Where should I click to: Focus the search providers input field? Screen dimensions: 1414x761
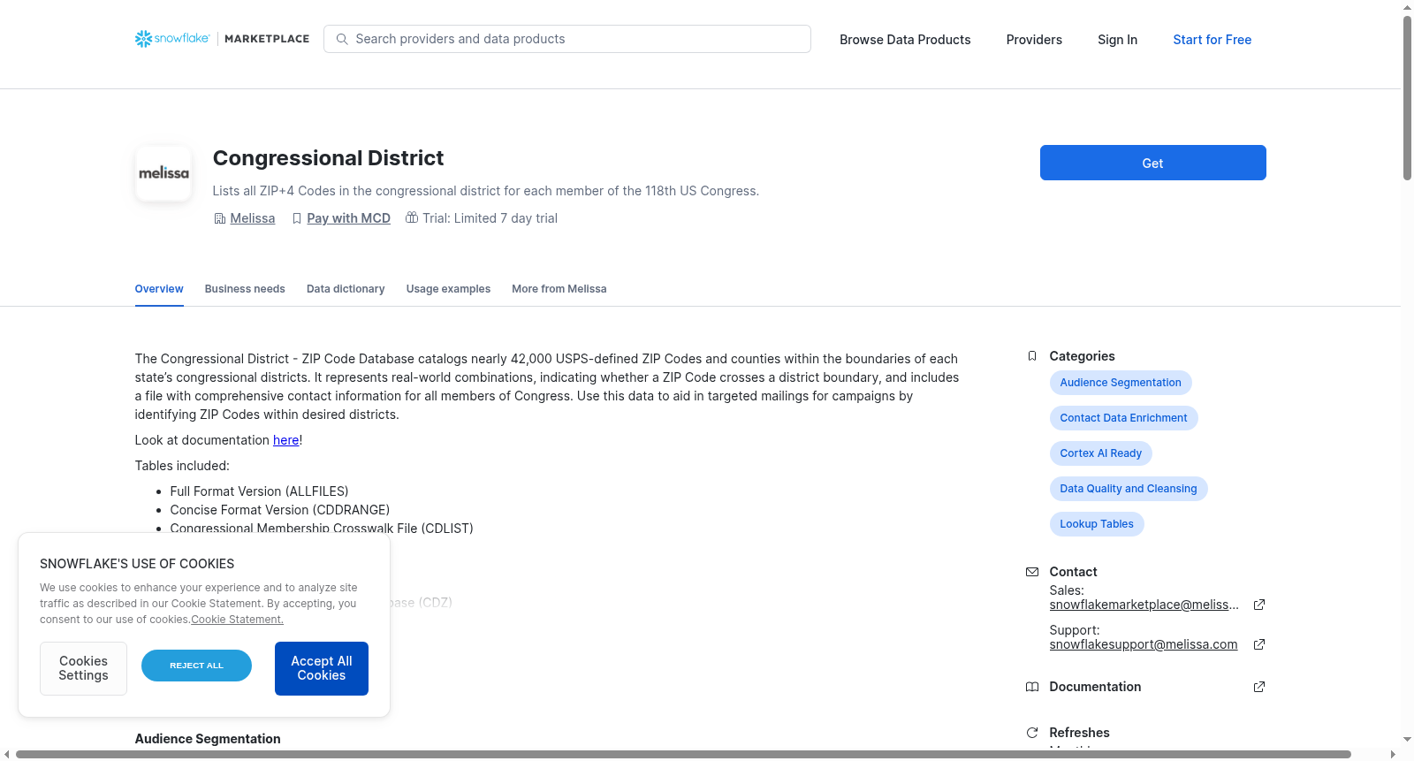point(567,39)
